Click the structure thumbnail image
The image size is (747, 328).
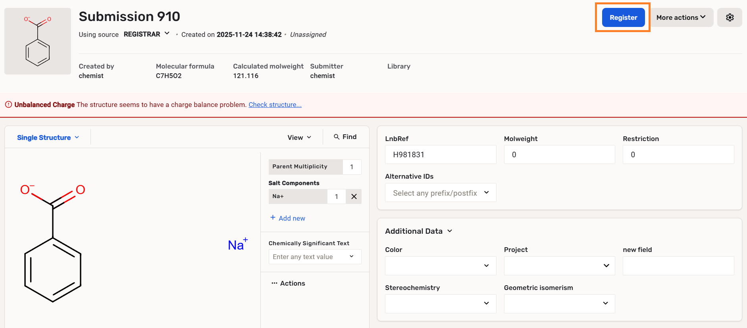pyautogui.click(x=38, y=41)
